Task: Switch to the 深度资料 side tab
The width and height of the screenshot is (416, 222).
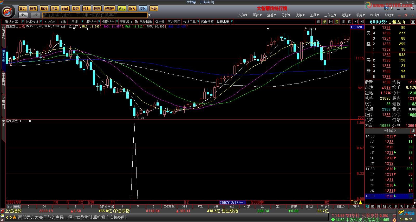Action: pos(3,103)
